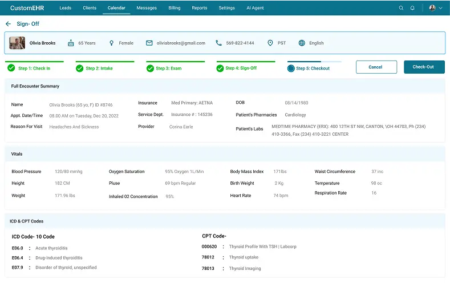Click the birthday cake age icon
The width and height of the screenshot is (450, 283).
[x=71, y=43]
